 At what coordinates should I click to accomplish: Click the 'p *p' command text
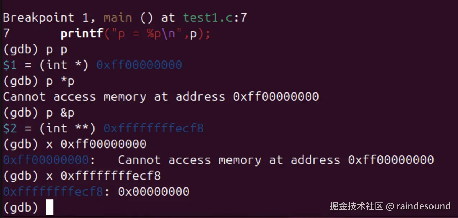click(x=60, y=81)
